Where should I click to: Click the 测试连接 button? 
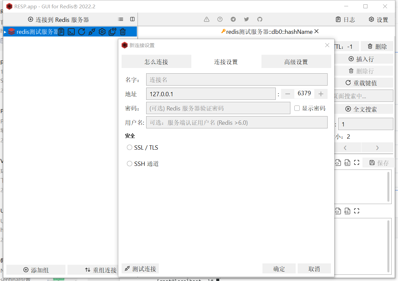141,269
